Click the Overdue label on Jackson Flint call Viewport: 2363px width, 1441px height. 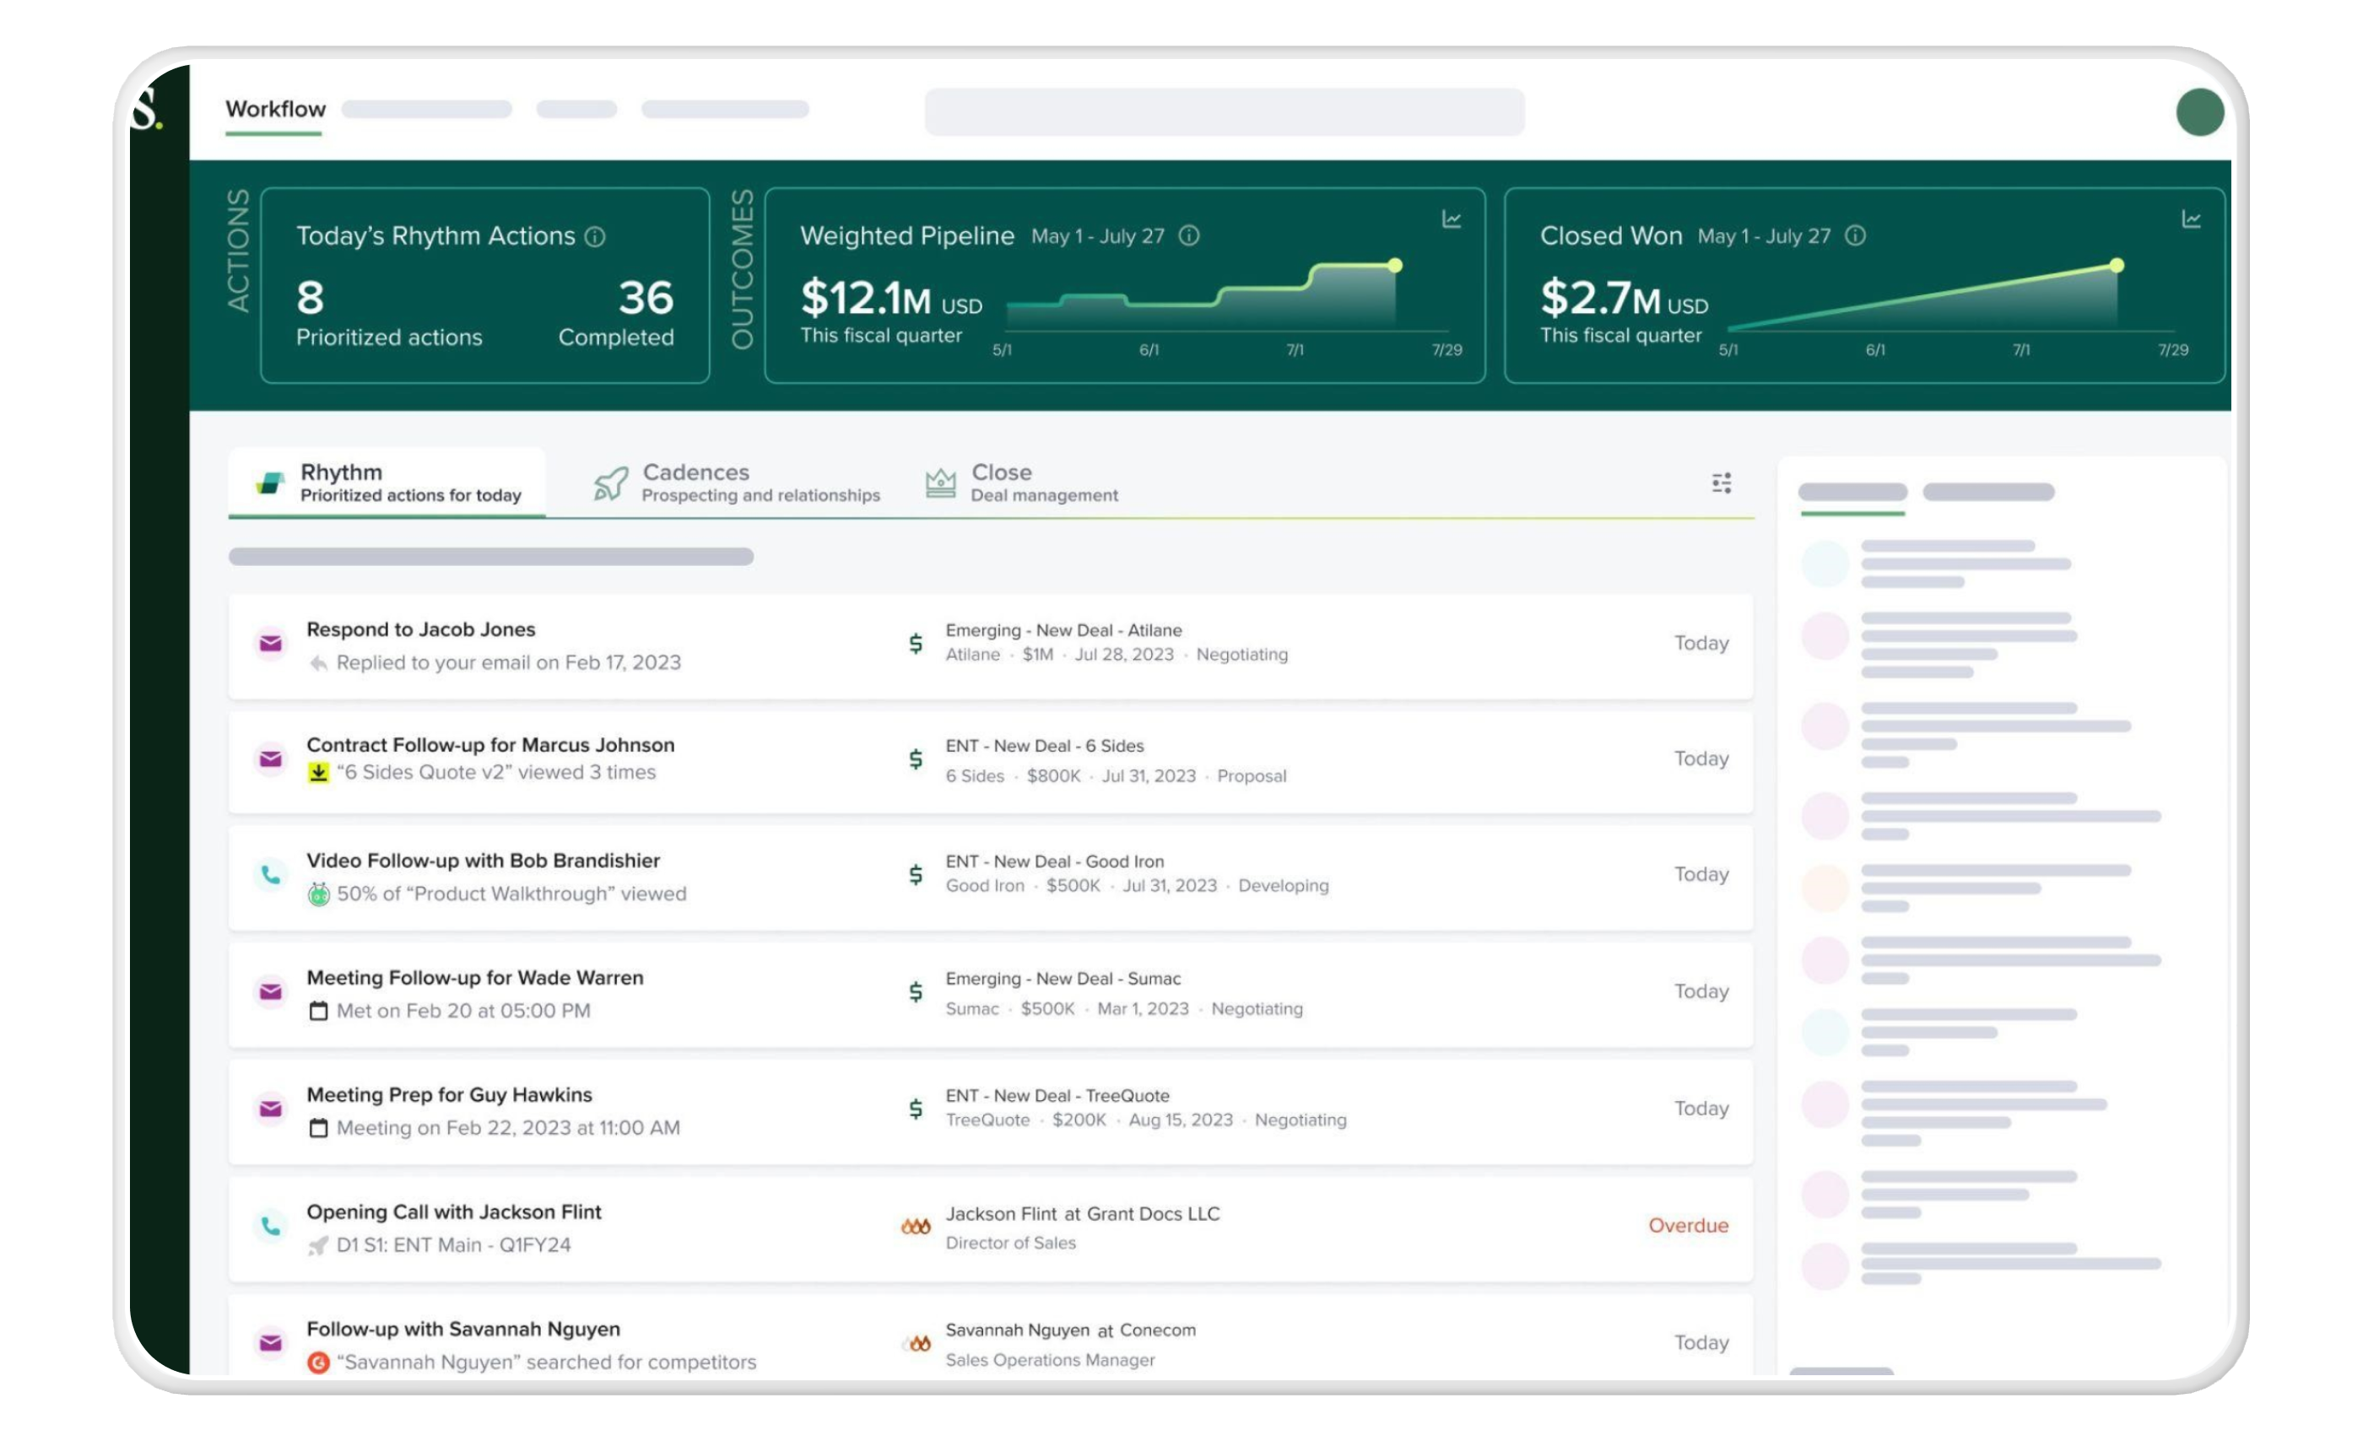[x=1688, y=1225]
